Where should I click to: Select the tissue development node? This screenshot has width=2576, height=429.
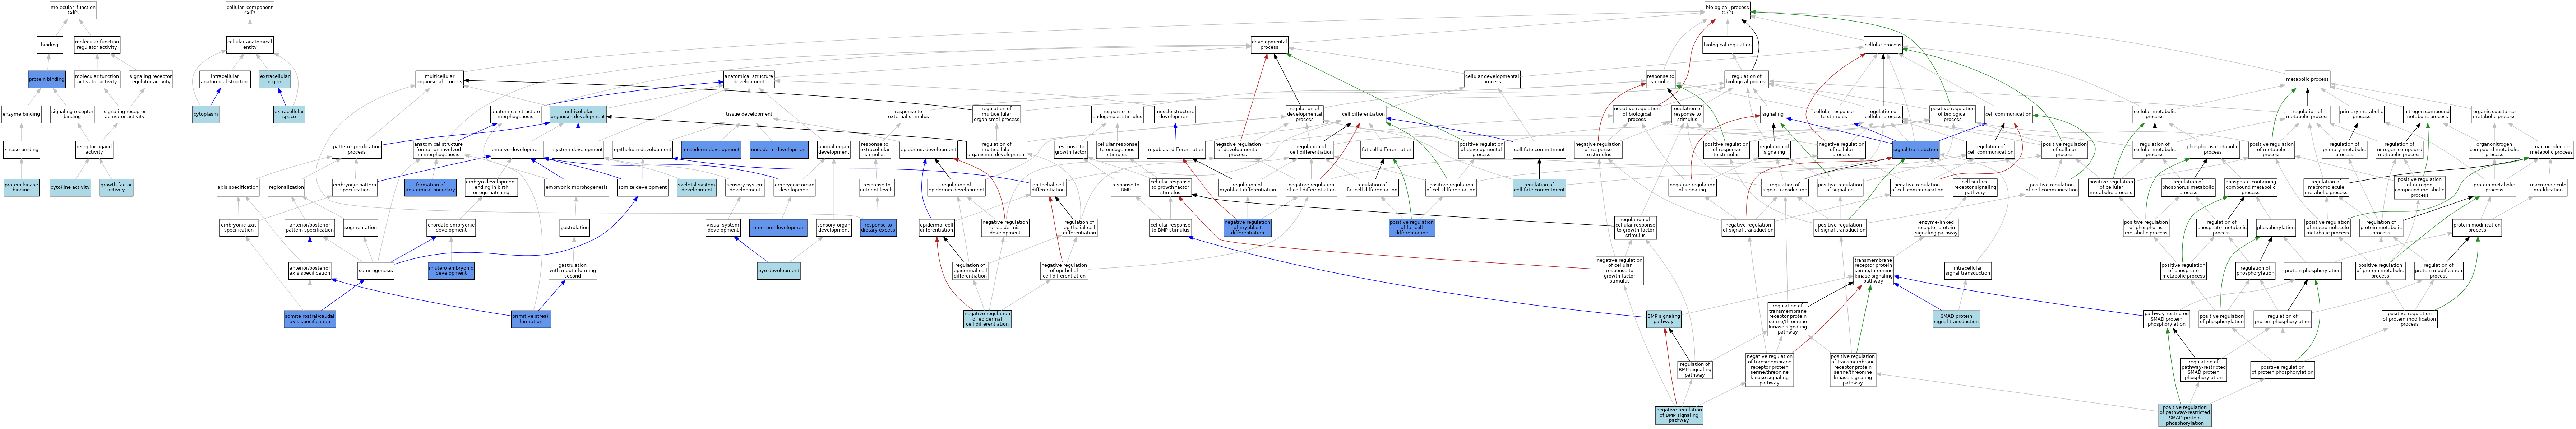[749, 115]
